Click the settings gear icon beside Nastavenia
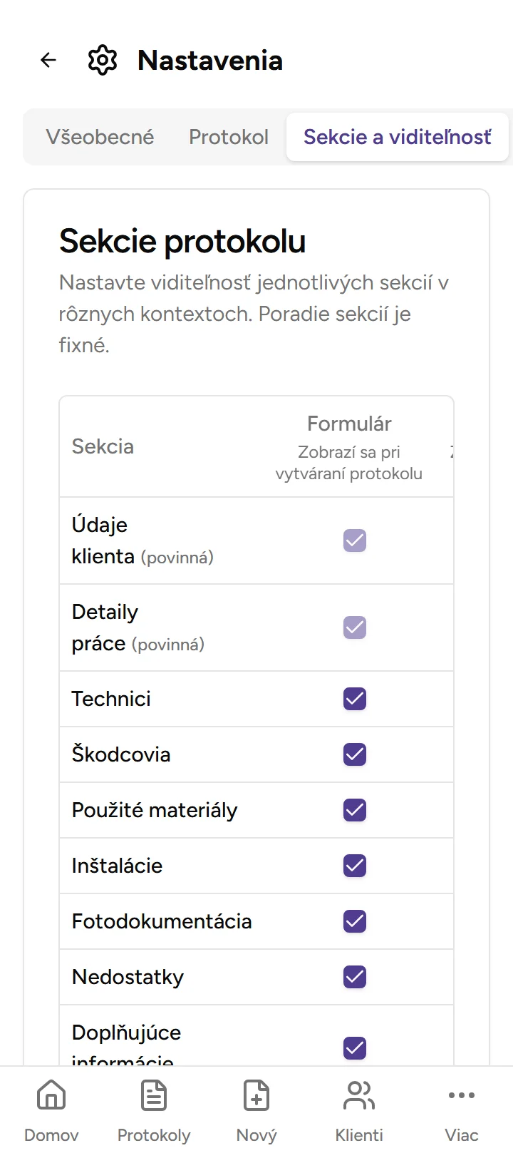513x1158 pixels. (x=103, y=60)
